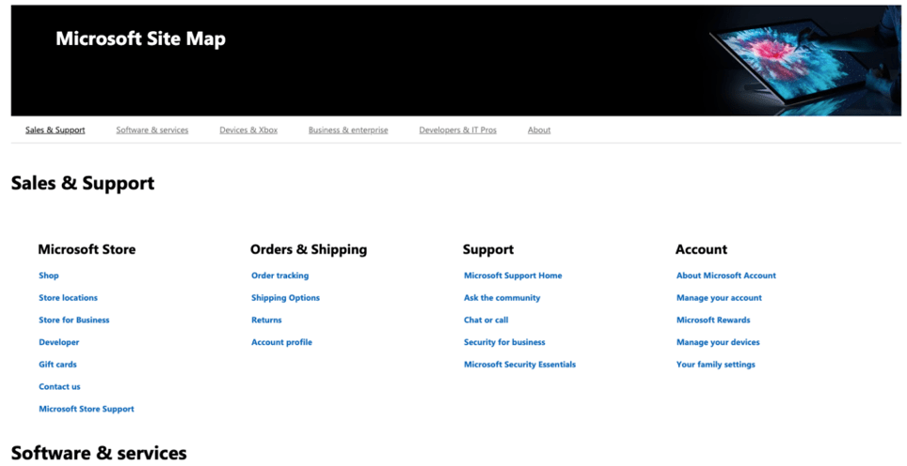Open Microsoft Store Support link

[87, 409]
